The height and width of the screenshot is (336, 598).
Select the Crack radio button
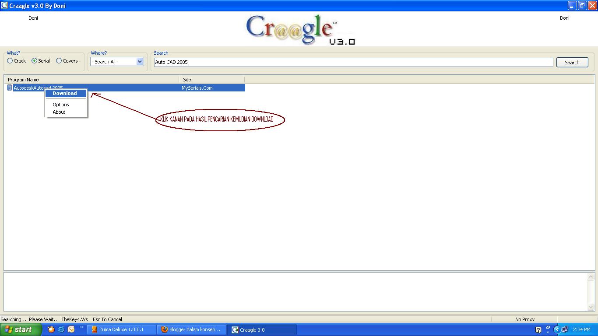pyautogui.click(x=10, y=61)
